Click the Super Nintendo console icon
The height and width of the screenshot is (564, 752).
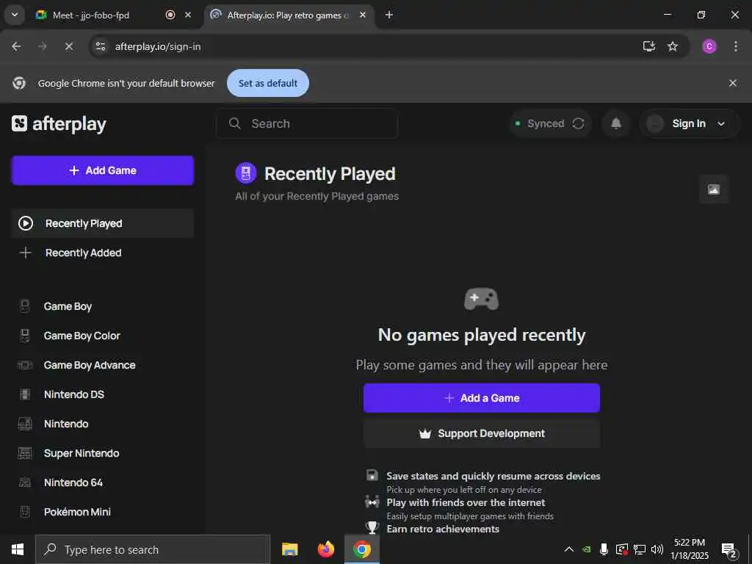point(25,453)
